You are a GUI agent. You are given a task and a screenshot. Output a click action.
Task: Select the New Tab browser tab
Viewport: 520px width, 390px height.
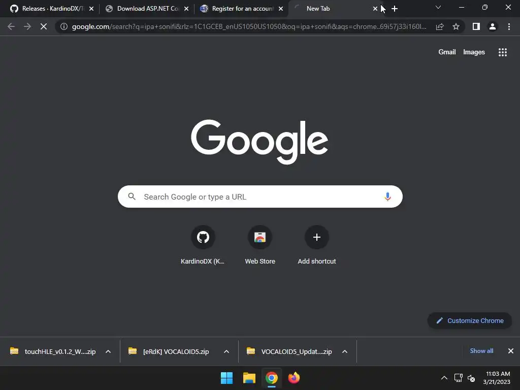click(x=332, y=9)
